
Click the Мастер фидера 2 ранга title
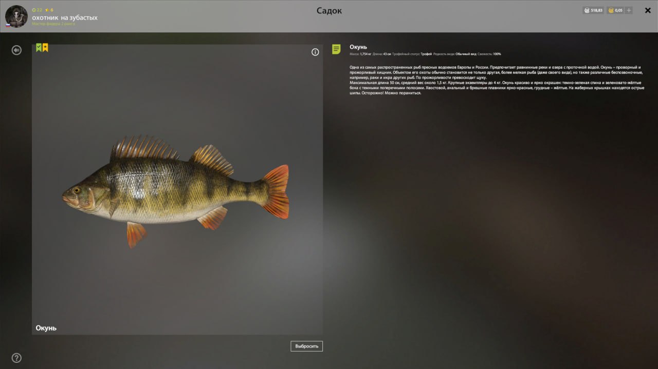pyautogui.click(x=53, y=24)
